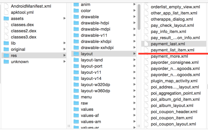Select poi_album_layout.xml file name
This screenshot has width=208, height=130.
[x=172, y=106]
